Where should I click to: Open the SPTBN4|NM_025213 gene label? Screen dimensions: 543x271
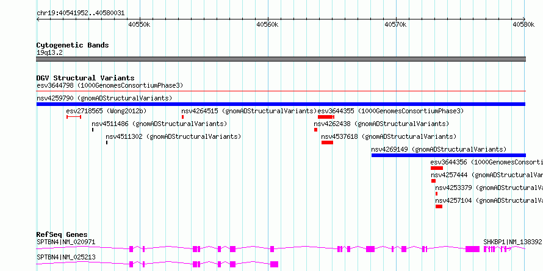(66, 257)
